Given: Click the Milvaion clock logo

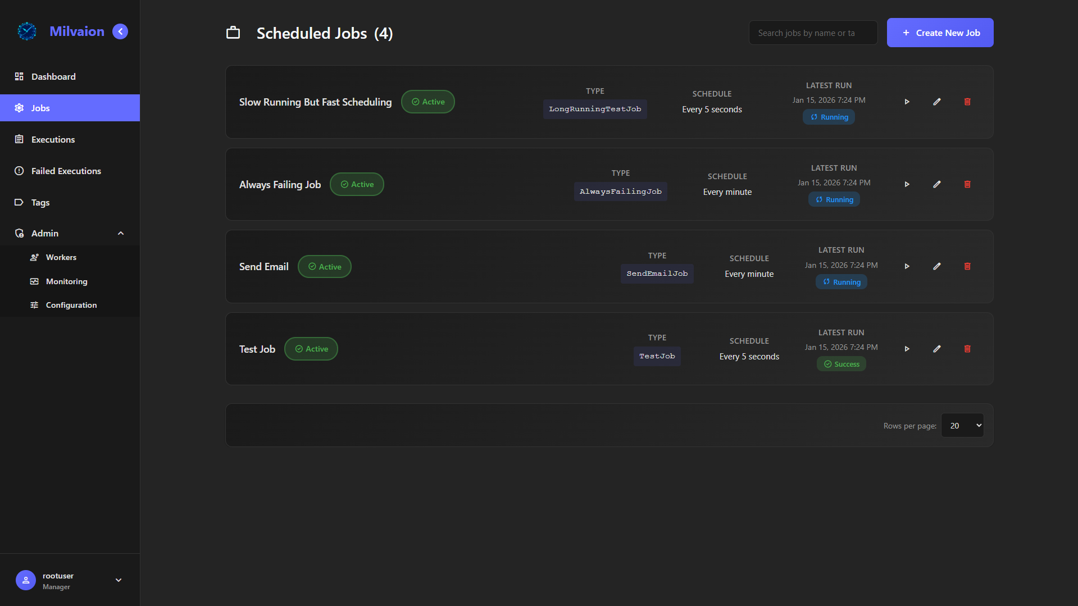Looking at the screenshot, I should (x=27, y=31).
